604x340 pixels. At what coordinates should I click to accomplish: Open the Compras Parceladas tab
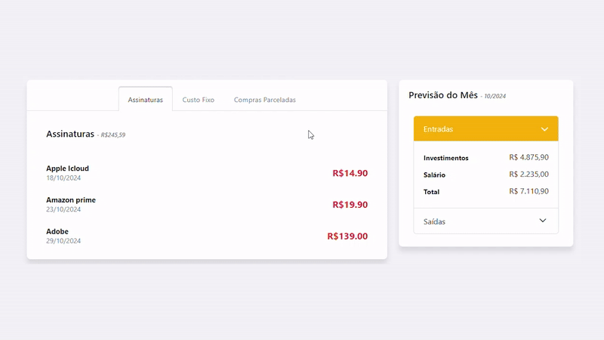[x=265, y=100]
